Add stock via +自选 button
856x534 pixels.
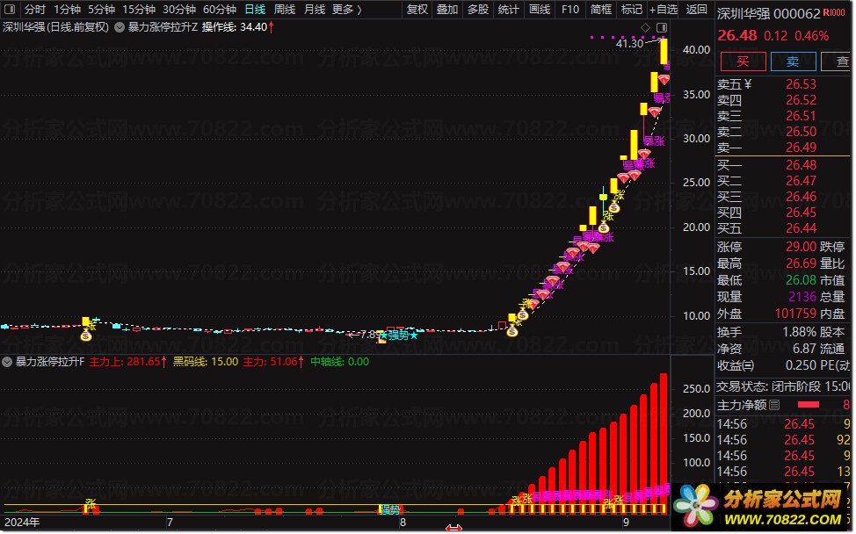664,10
